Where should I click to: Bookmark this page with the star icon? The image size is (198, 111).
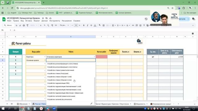point(173,8)
